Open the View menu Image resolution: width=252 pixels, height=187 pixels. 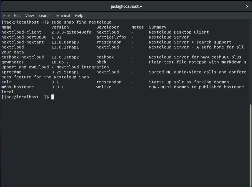[x=29, y=16]
